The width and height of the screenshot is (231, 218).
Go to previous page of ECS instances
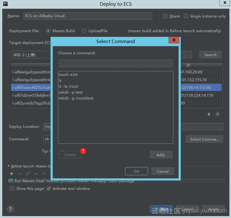pyautogui.click(x=209, y=114)
